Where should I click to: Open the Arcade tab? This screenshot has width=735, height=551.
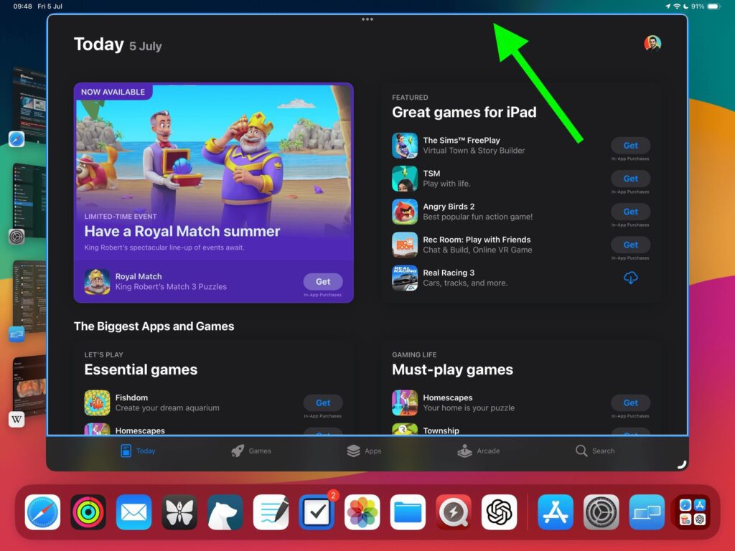click(478, 451)
